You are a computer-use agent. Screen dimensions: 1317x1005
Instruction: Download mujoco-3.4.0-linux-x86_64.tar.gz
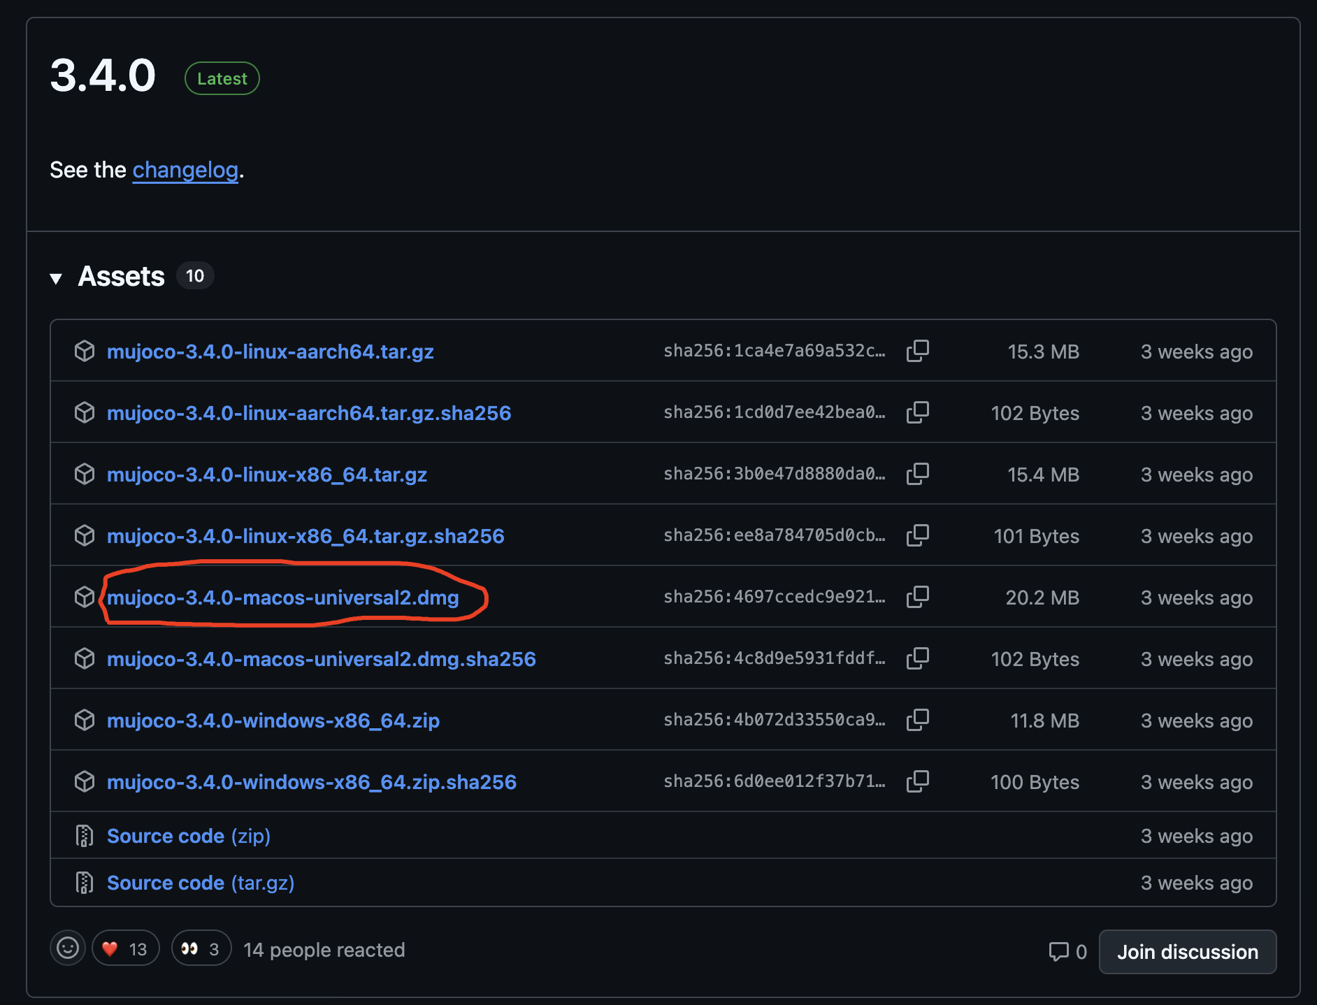pyautogui.click(x=267, y=475)
